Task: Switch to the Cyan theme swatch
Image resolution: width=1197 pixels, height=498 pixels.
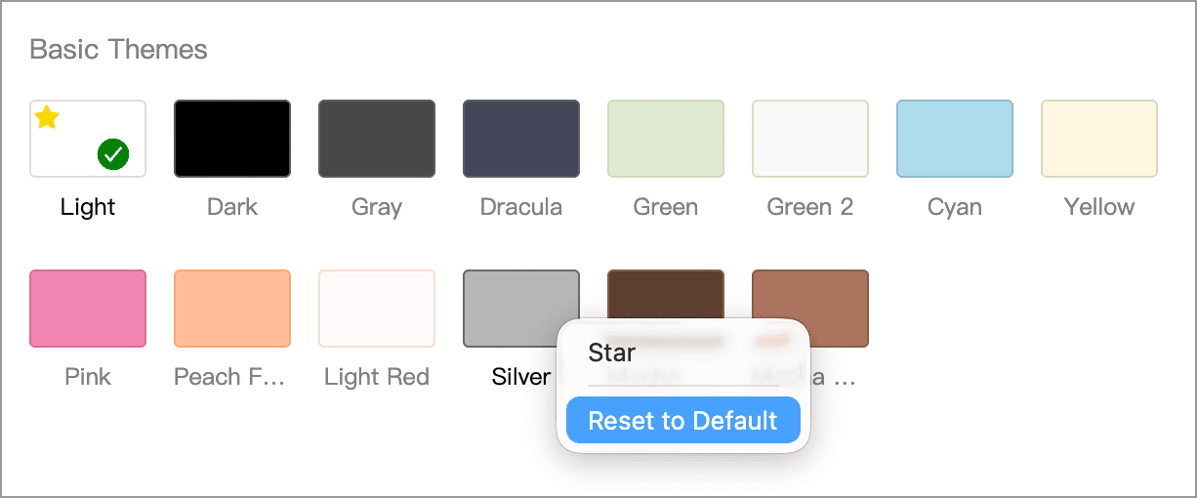Action: (x=955, y=139)
